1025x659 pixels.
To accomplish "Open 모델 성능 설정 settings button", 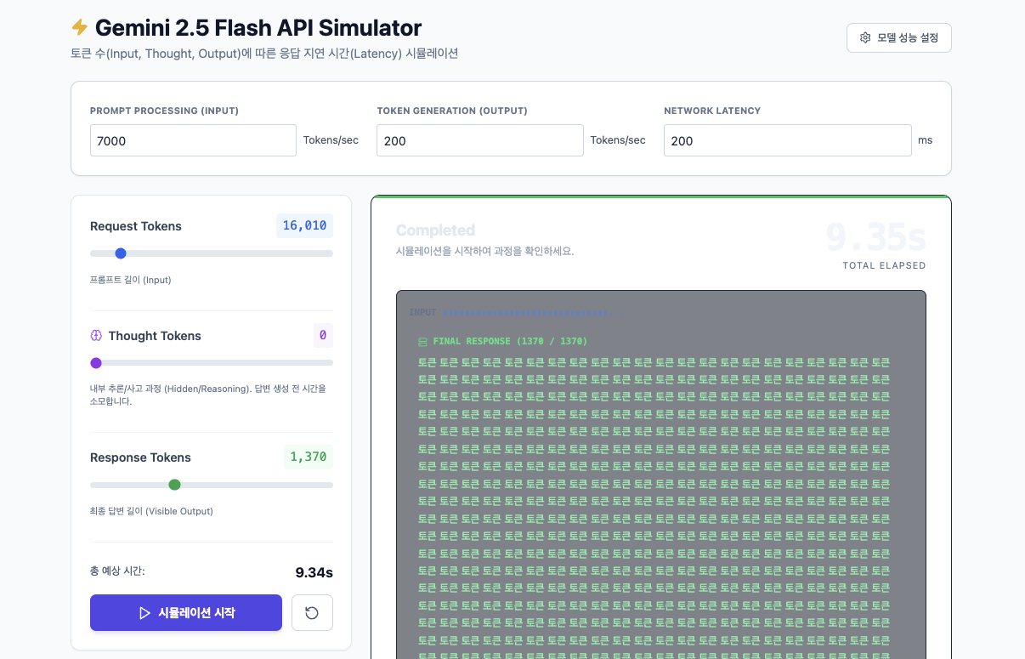I will 898,37.
